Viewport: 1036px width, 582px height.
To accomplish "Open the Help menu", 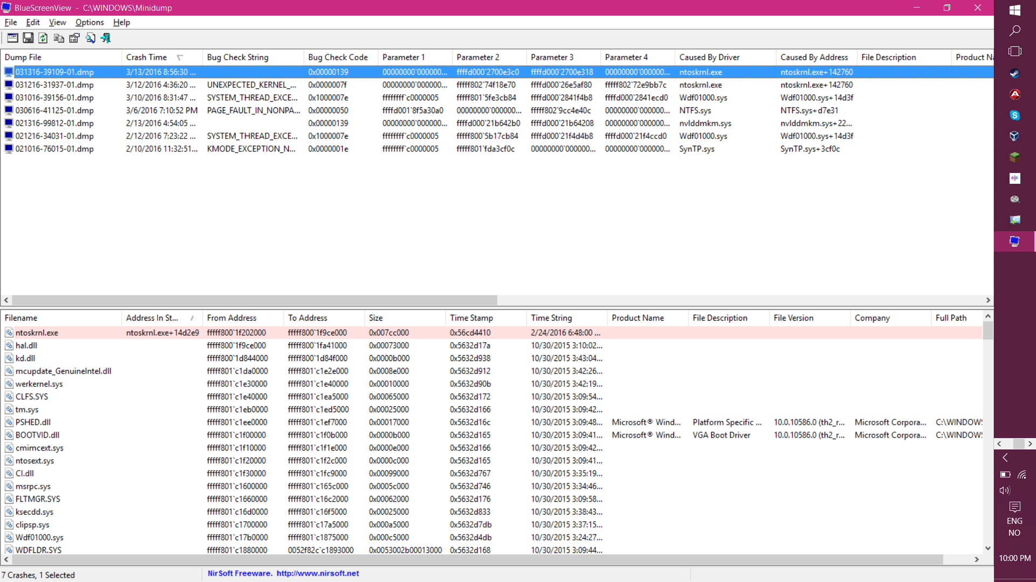I will pyautogui.click(x=121, y=22).
